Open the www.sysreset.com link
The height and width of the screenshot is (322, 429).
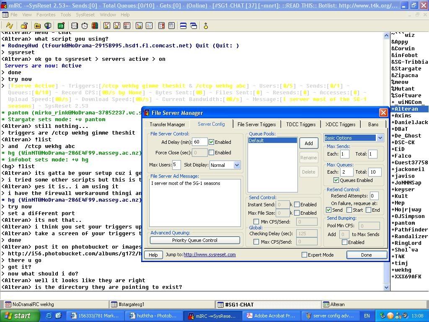click(x=209, y=254)
